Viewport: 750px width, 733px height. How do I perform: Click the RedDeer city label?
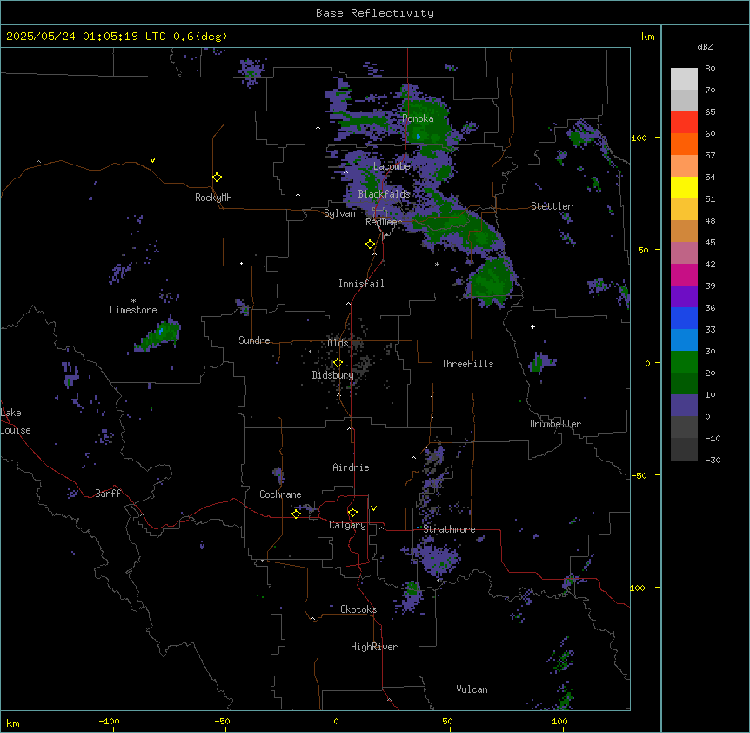point(383,222)
